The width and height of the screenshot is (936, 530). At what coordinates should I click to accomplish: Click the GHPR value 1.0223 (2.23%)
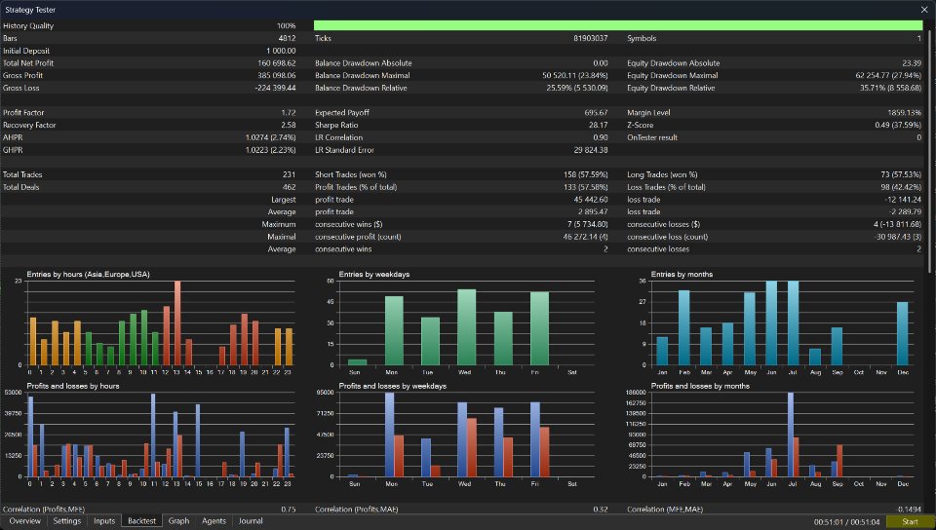[x=270, y=150]
